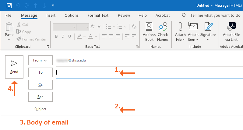Click the Attach Item envelope icon

pos(193,27)
